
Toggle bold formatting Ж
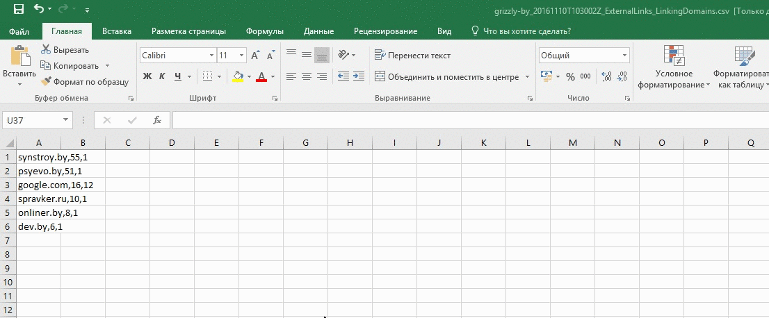pos(147,76)
